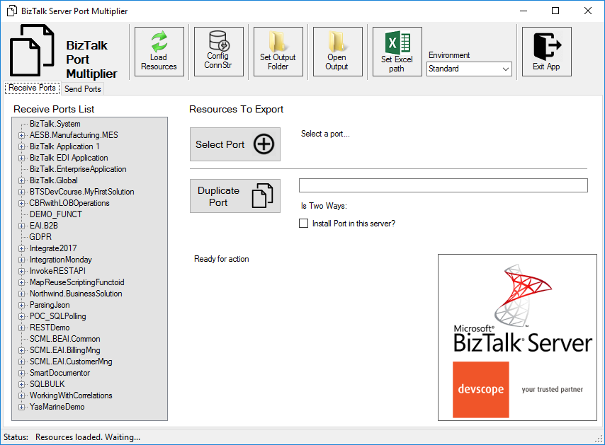
Task: Expand the AESB.Manufacturing.MES node
Action: (21, 135)
